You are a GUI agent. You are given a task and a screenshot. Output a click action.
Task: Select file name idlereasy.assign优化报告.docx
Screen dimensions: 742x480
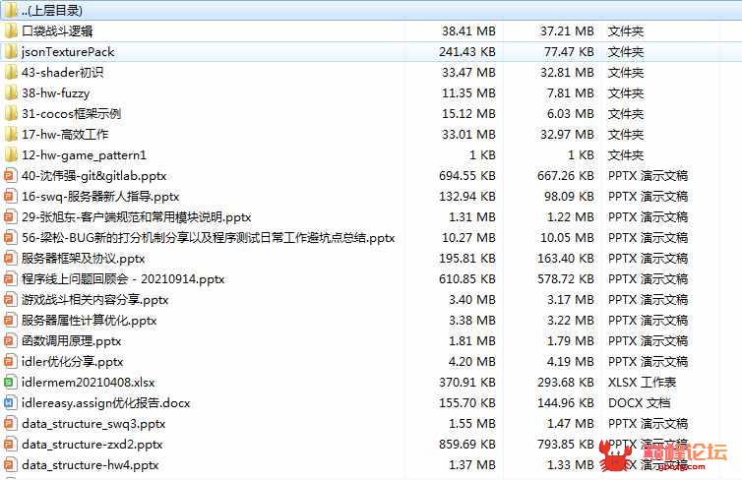[x=105, y=403]
